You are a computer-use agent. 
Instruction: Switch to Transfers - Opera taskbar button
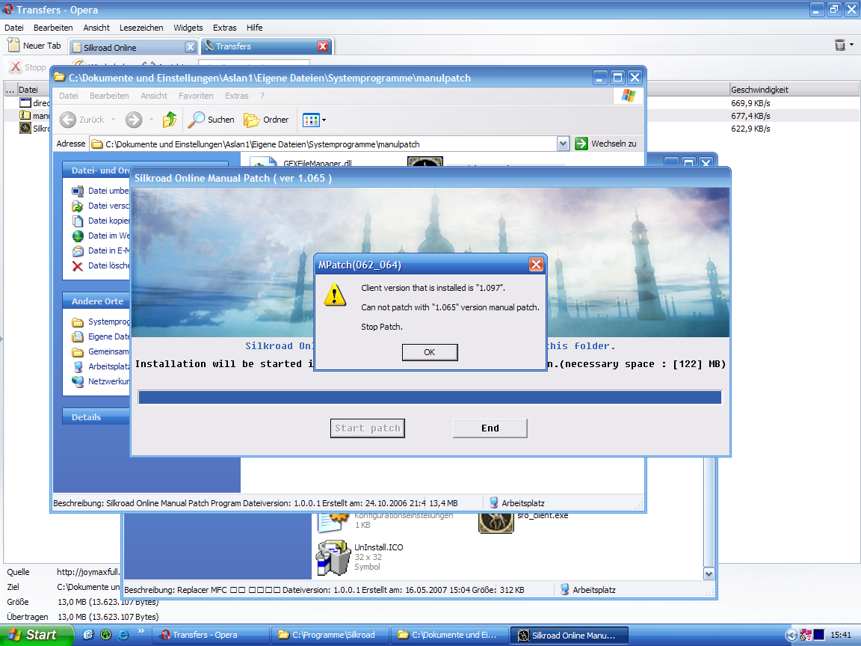point(211,635)
